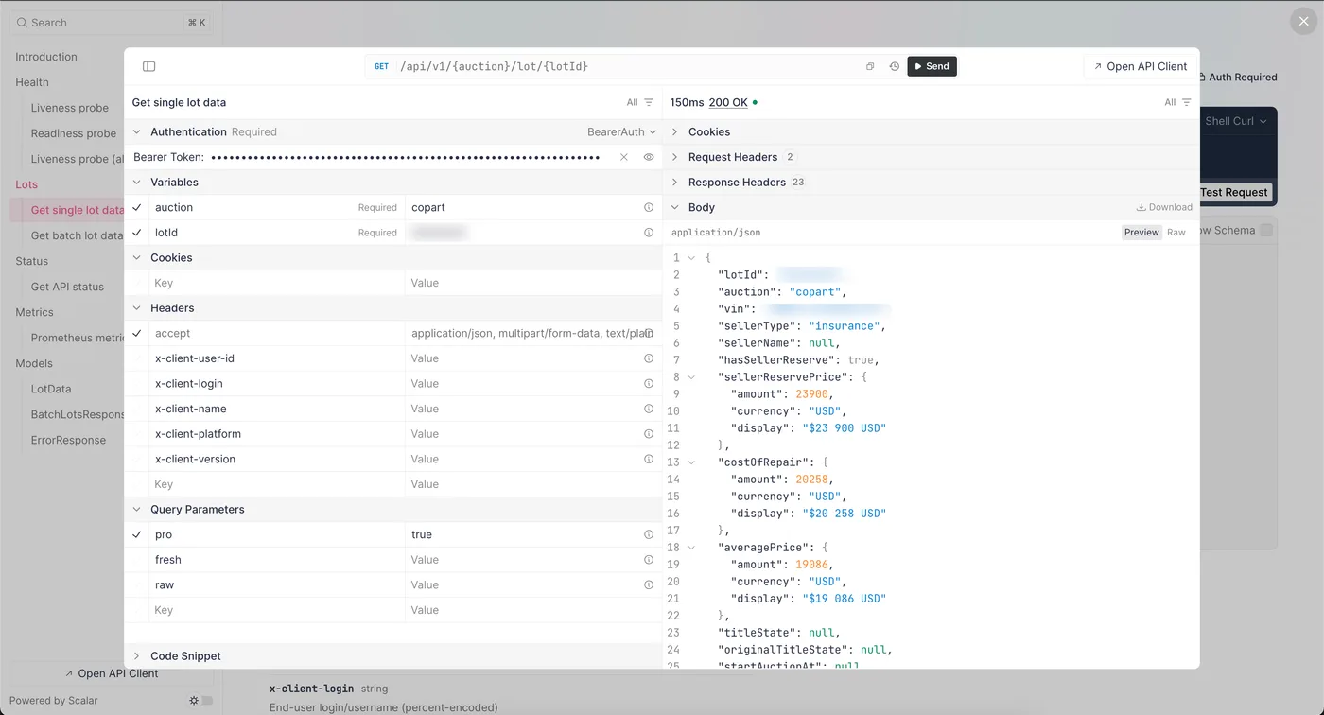Image resolution: width=1324 pixels, height=715 pixels.
Task: Open ErrorResponse model in sidebar
Action: tap(68, 440)
